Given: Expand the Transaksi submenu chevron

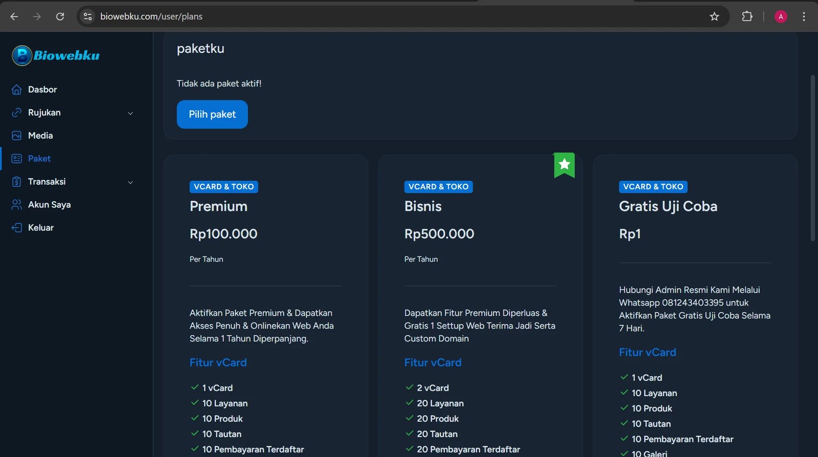Looking at the screenshot, I should (x=130, y=182).
